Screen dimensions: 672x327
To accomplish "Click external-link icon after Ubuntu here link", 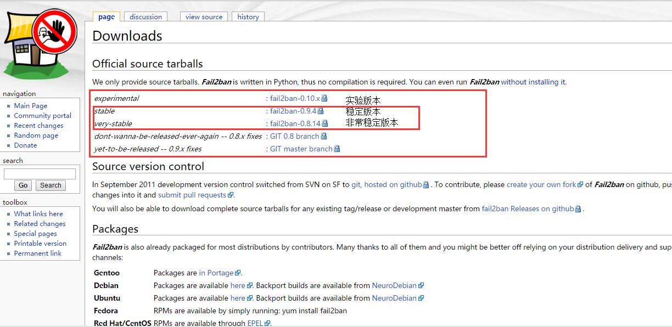I will (x=250, y=298).
